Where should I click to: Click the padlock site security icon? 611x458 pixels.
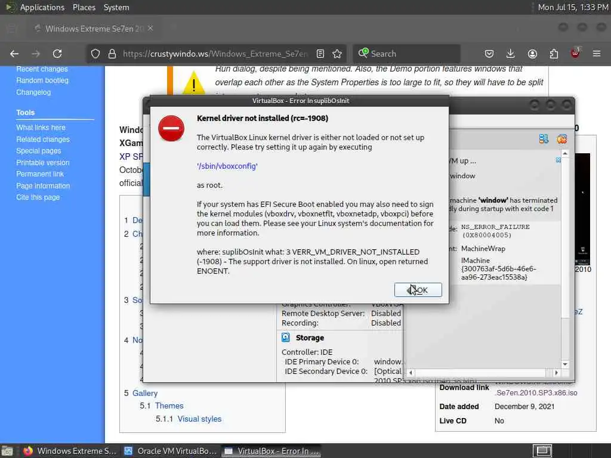112,54
